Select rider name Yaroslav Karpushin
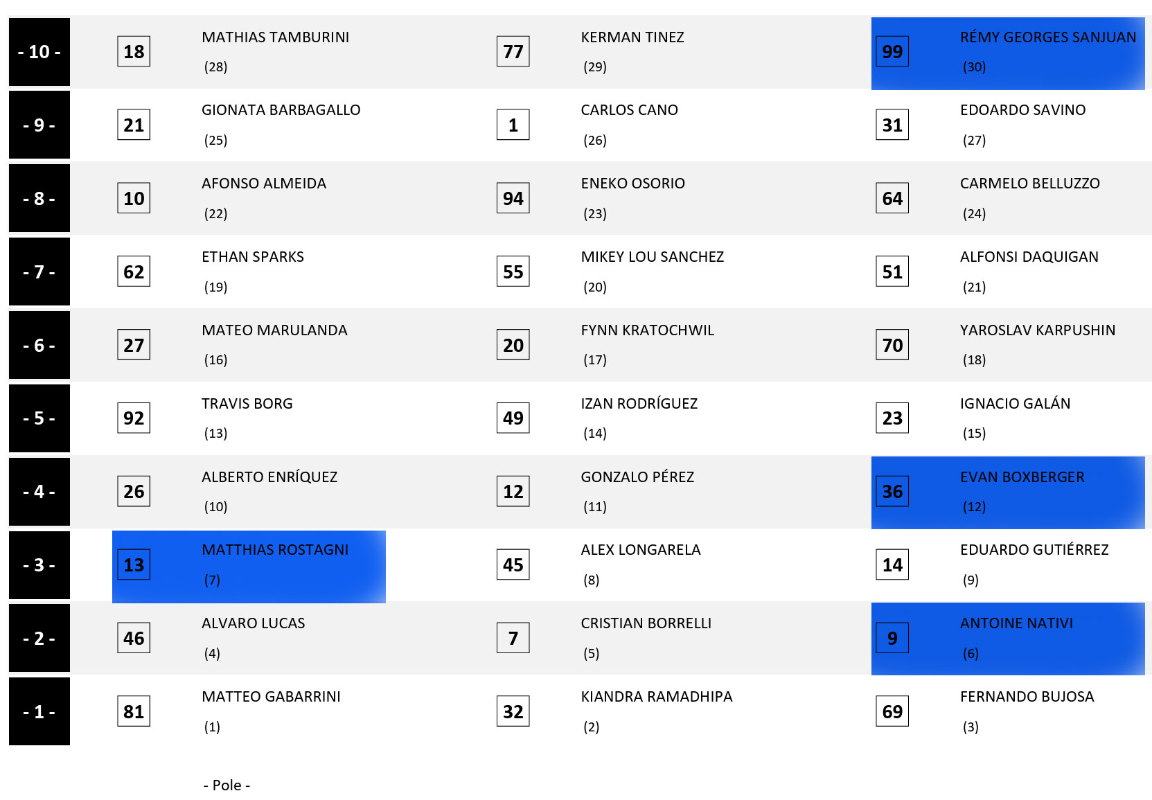1152x800 pixels. coord(1037,330)
